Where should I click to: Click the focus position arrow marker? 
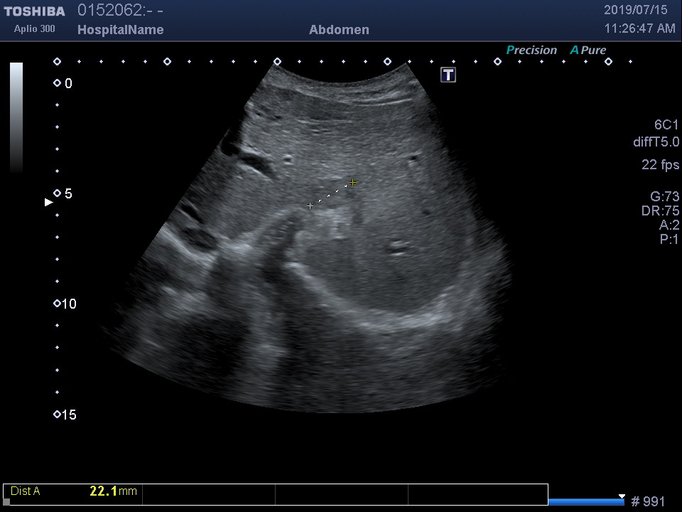click(x=49, y=203)
